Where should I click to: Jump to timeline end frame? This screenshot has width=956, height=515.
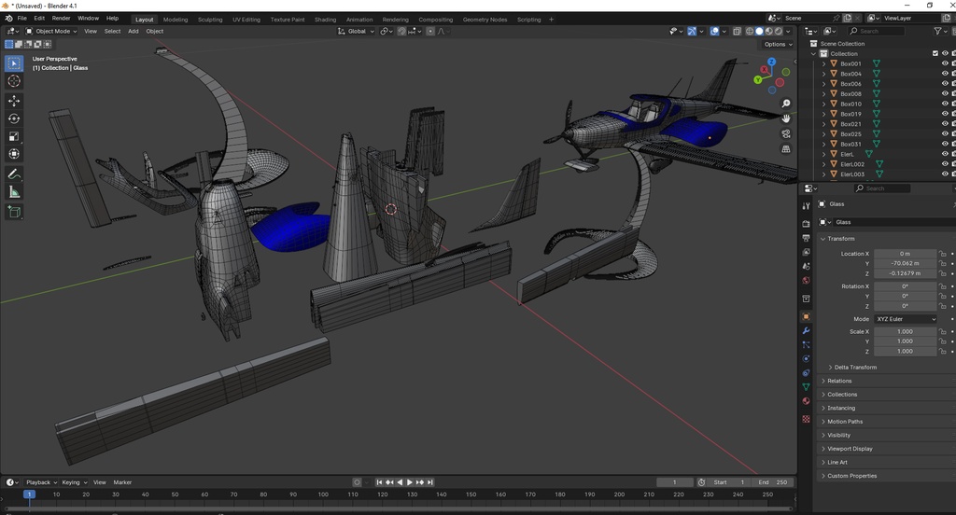coord(429,482)
